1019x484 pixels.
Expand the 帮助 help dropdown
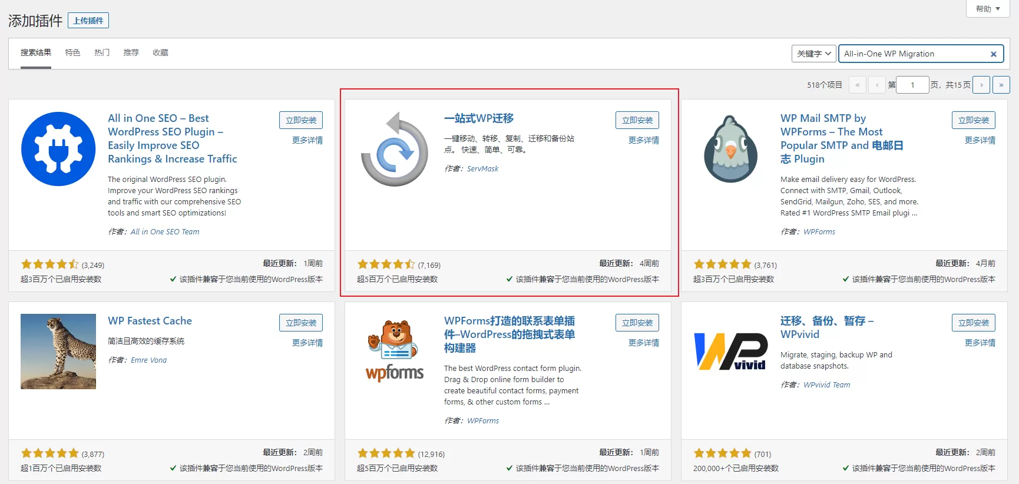[x=988, y=9]
